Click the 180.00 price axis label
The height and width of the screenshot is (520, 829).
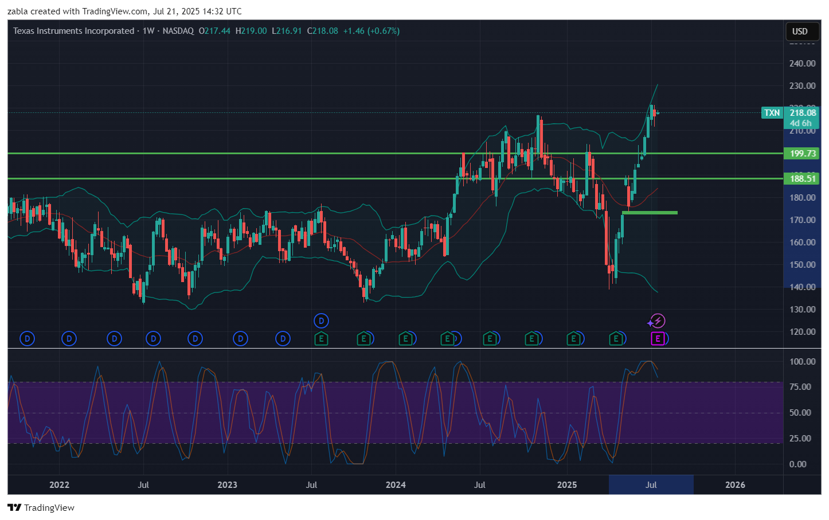[802, 198]
